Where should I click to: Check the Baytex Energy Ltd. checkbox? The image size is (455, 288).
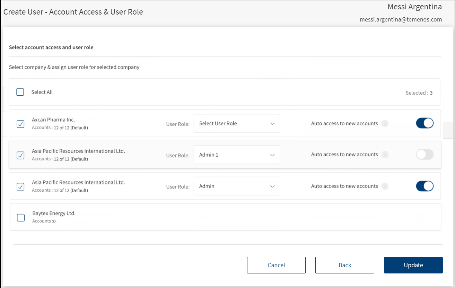tap(21, 217)
